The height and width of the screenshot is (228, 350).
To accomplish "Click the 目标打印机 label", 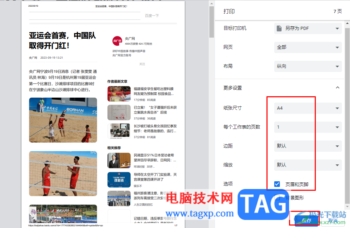I will pos(235,28).
